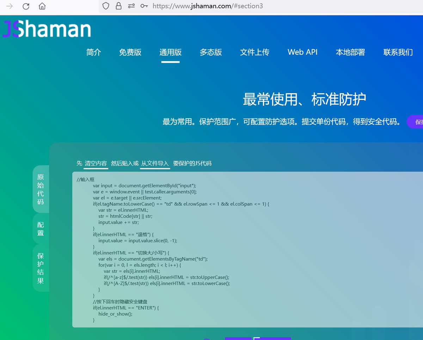Viewport: 423px width, 340px height.
Task: Click the comment //按下回车时隐藏安全键盘
Action: [120, 302]
